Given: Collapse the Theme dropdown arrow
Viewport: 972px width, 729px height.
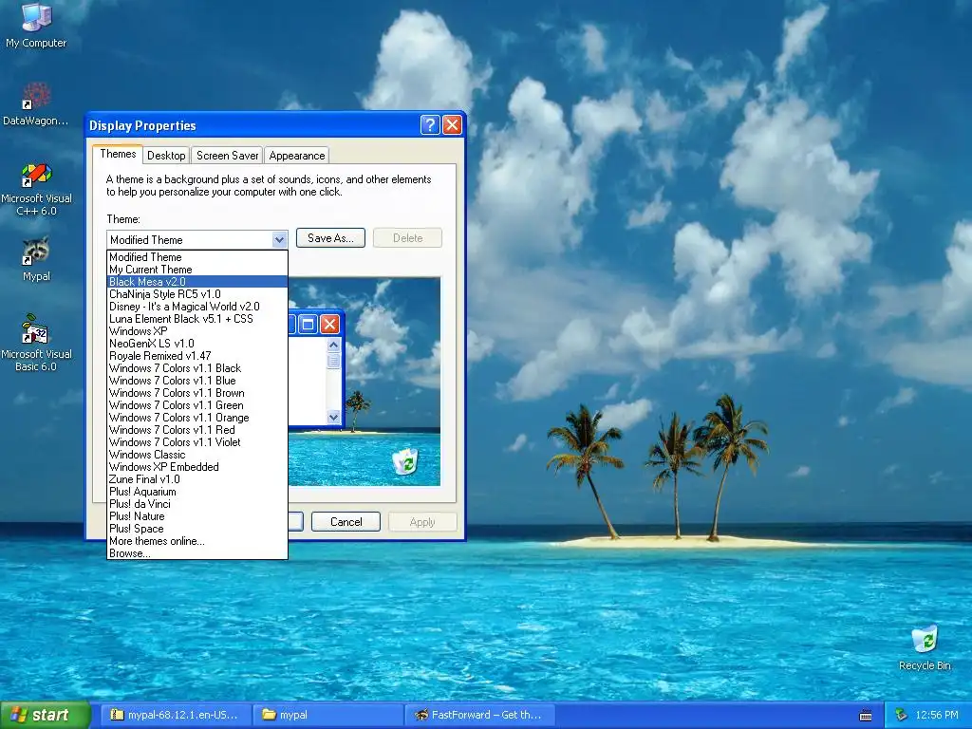Looking at the screenshot, I should click(279, 239).
